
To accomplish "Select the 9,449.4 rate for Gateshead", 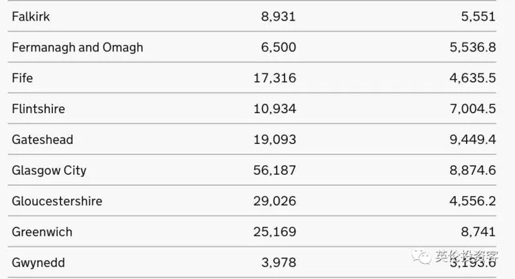I will tap(473, 139).
